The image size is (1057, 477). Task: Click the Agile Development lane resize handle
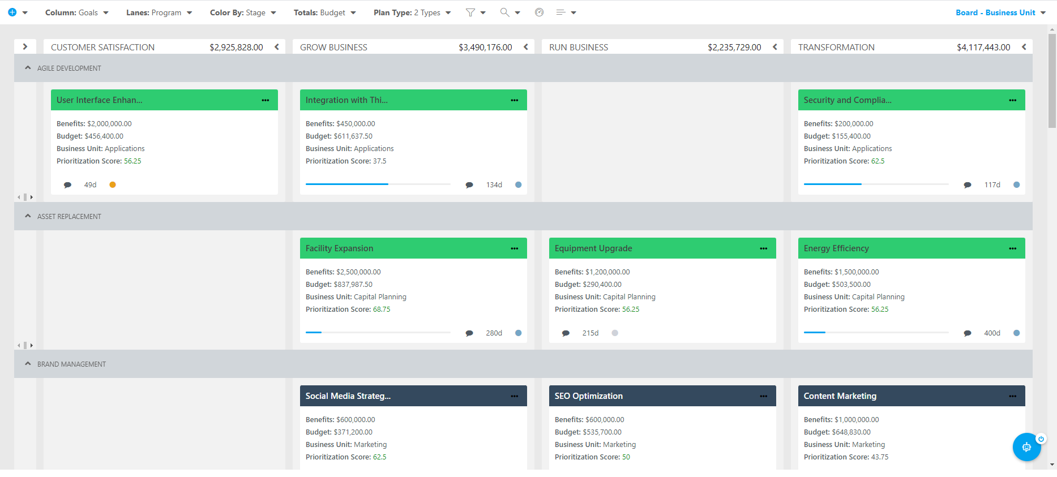coord(25,197)
